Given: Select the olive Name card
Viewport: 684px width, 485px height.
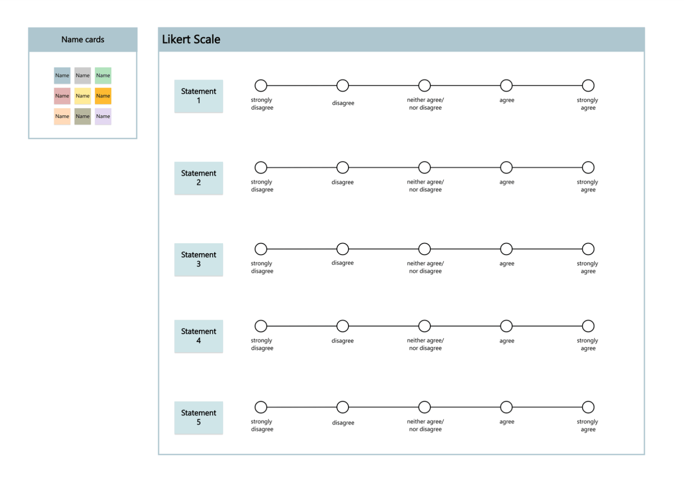Looking at the screenshot, I should point(83,116).
